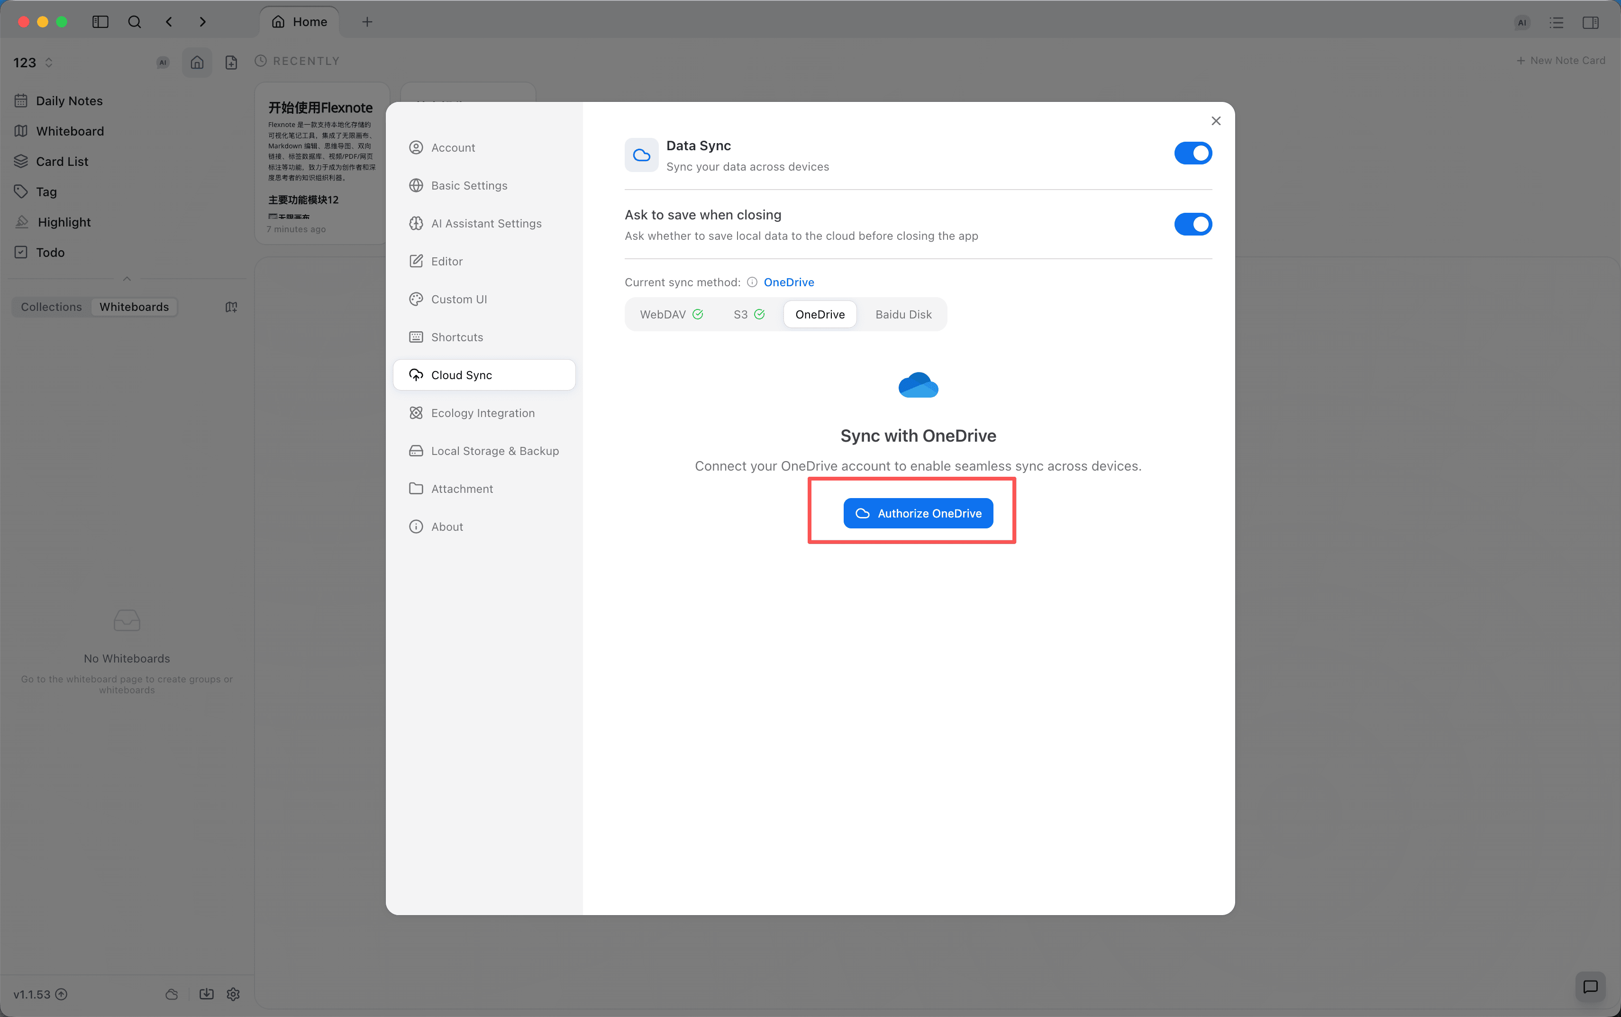Open the feedback chat icon bottom-right

click(x=1591, y=987)
